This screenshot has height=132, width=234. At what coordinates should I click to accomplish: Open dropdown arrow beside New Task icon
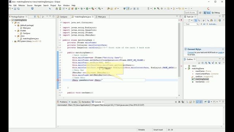pyautogui.click(x=192, y=21)
